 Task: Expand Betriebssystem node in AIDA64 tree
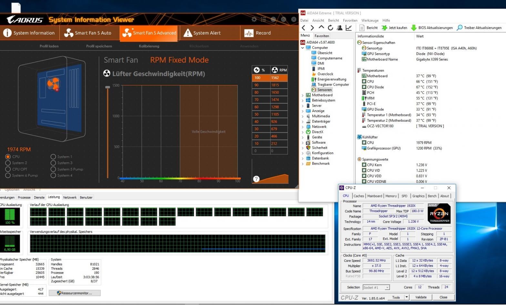click(x=303, y=100)
